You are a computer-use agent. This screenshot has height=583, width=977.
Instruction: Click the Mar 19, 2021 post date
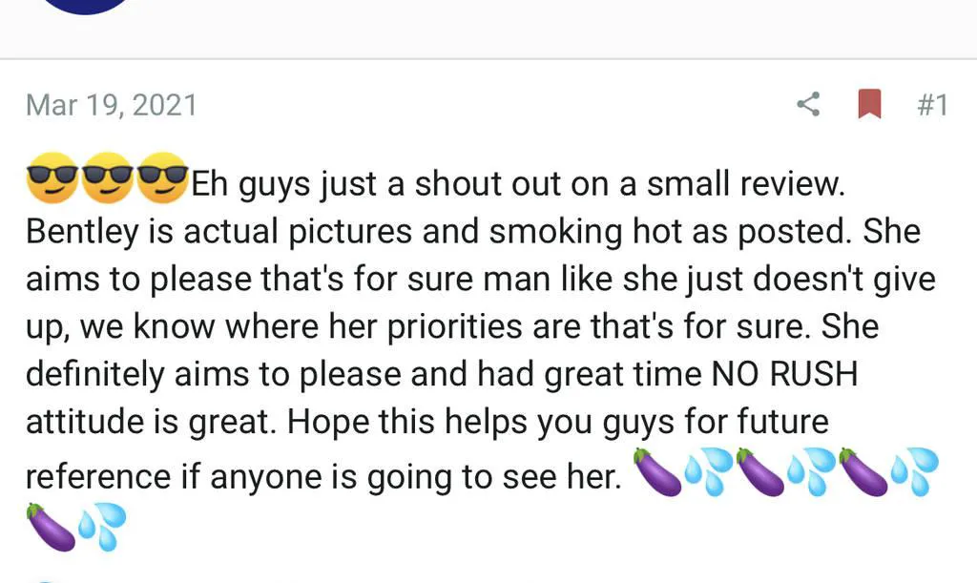[x=112, y=105]
